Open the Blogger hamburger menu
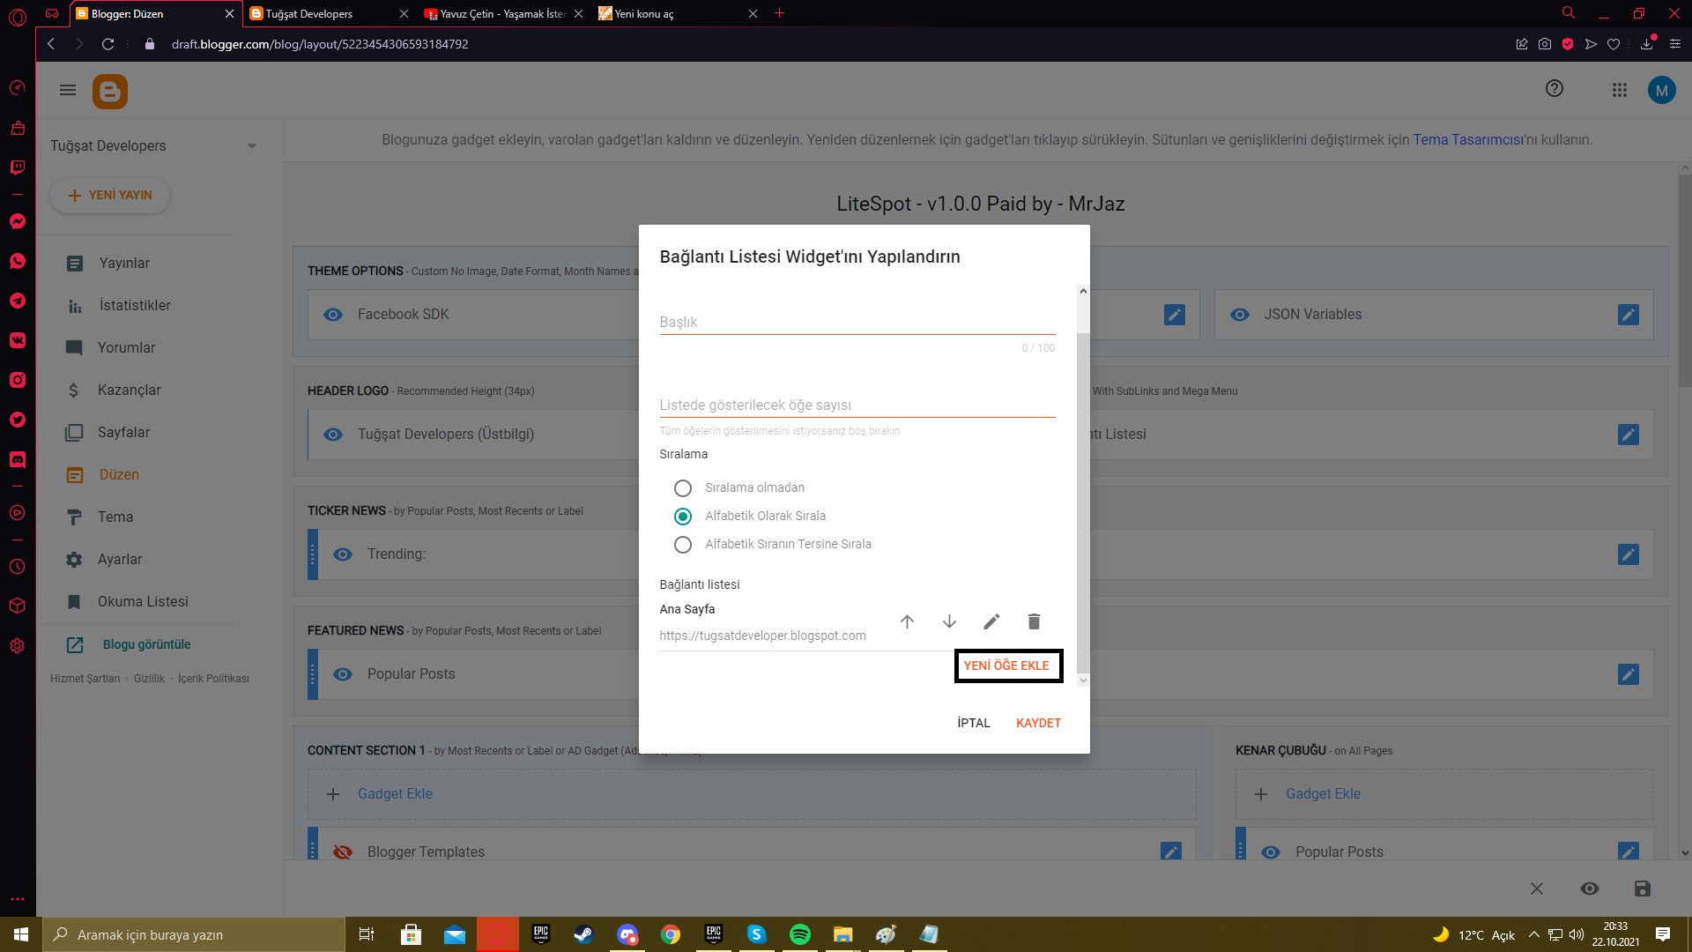 68,90
